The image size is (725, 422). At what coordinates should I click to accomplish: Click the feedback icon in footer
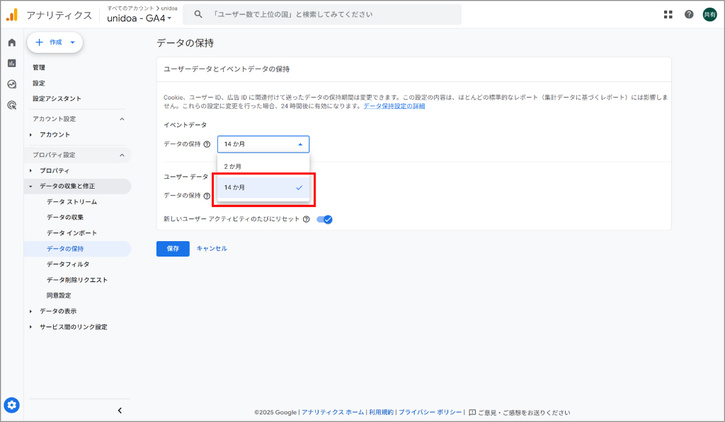coord(472,412)
